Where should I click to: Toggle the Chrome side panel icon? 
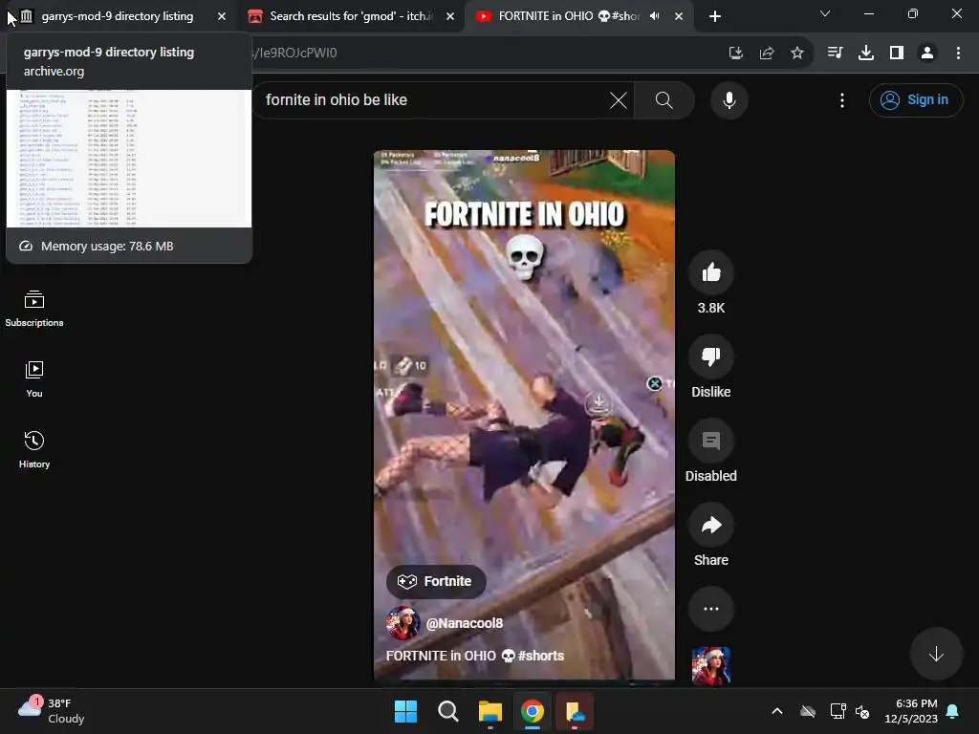pos(897,54)
